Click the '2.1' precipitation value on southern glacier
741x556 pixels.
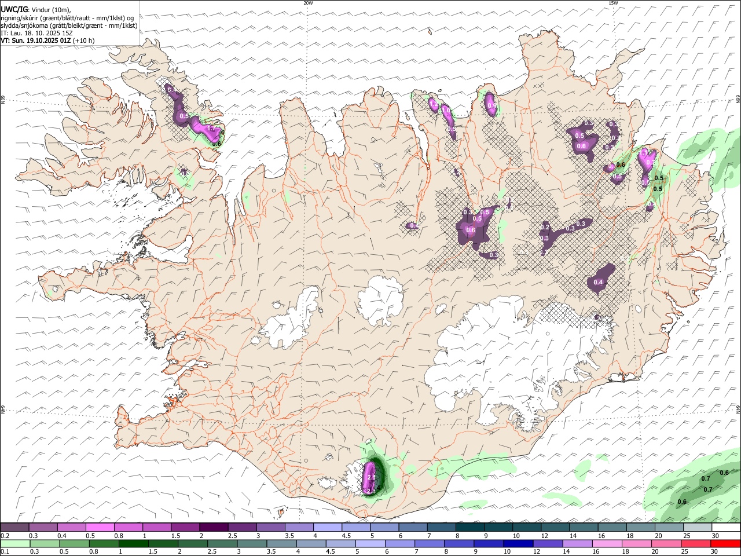371,477
